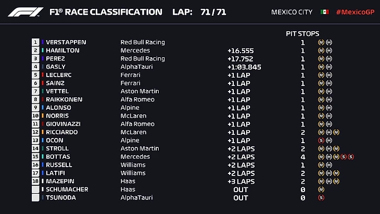This screenshot has height=214, width=380.
Task: Click Schumacher's yellow medium tyre icon
Action: (x=321, y=190)
